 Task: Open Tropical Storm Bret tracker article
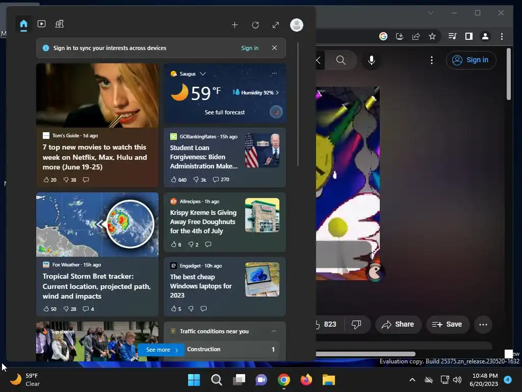click(x=96, y=286)
